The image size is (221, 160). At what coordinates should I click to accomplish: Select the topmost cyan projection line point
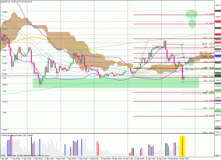(181, 45)
